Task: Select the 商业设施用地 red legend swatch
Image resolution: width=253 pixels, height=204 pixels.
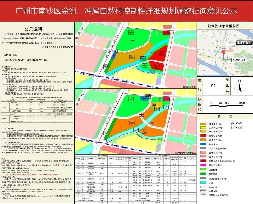Action: pos(203,136)
